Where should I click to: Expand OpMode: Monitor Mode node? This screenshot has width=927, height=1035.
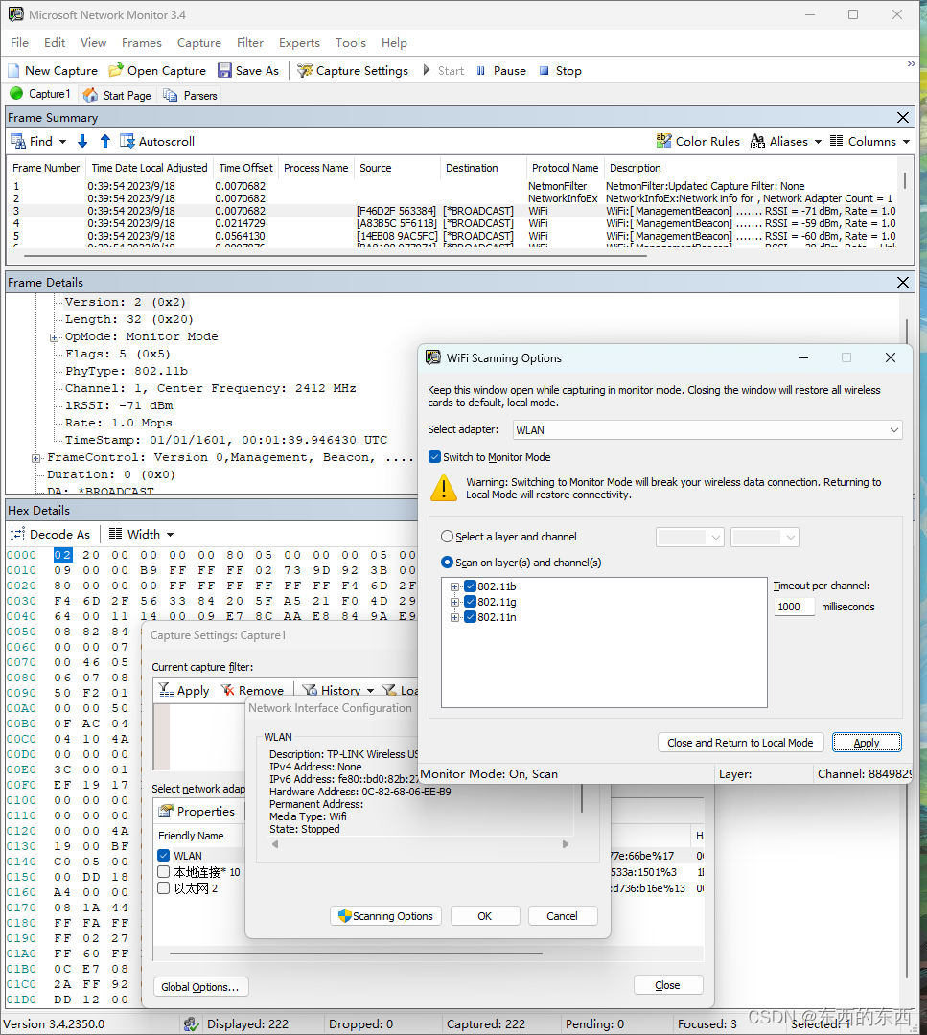54,337
